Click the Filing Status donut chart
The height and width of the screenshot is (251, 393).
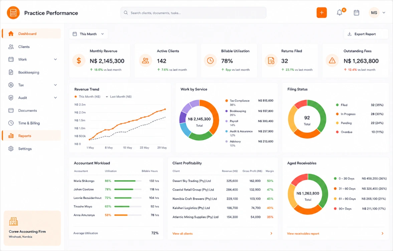(x=307, y=119)
